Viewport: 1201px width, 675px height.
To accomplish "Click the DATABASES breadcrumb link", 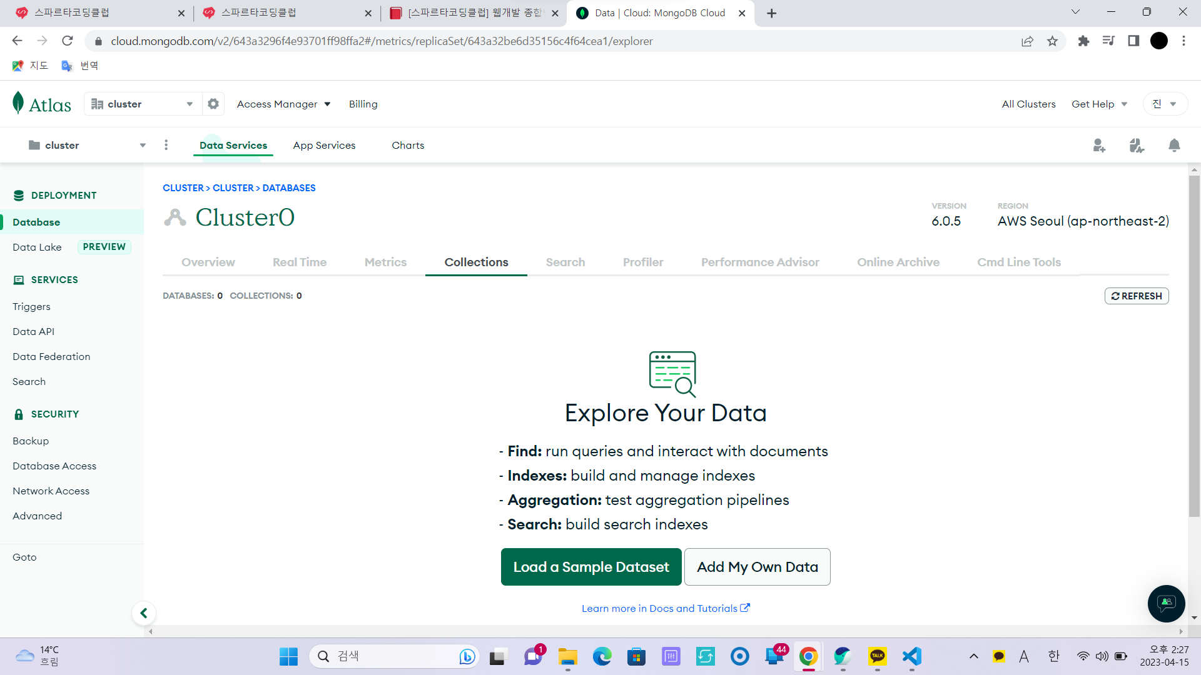I will pos(289,187).
